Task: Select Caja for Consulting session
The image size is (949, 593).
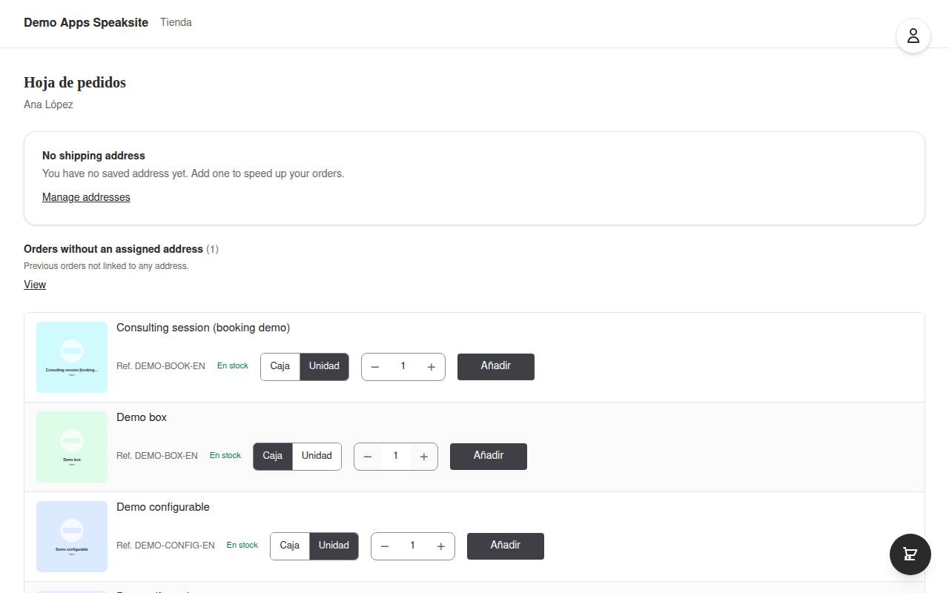Action: point(280,366)
